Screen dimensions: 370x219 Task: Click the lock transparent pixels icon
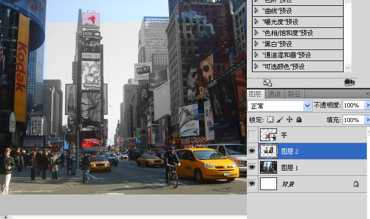click(271, 120)
